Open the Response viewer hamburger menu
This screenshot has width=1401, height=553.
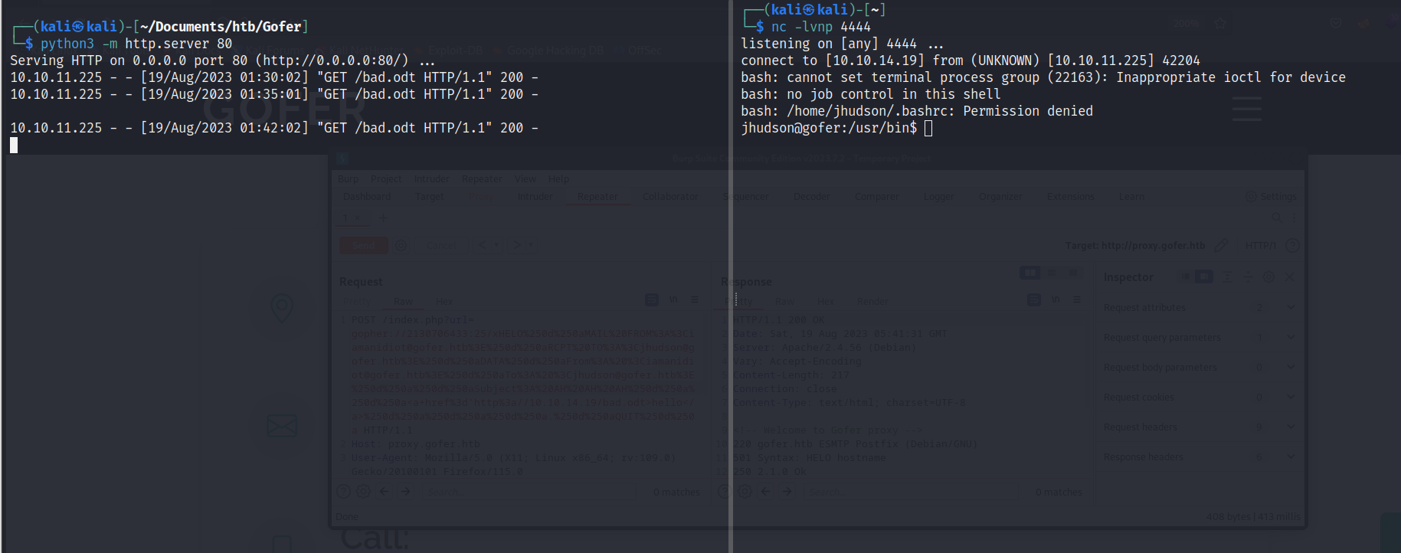[1076, 299]
